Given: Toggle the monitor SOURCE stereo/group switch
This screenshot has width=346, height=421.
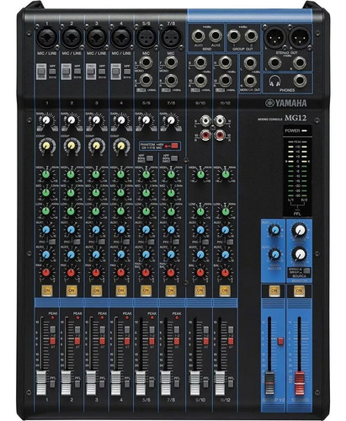Looking at the screenshot, I should pos(306,271).
